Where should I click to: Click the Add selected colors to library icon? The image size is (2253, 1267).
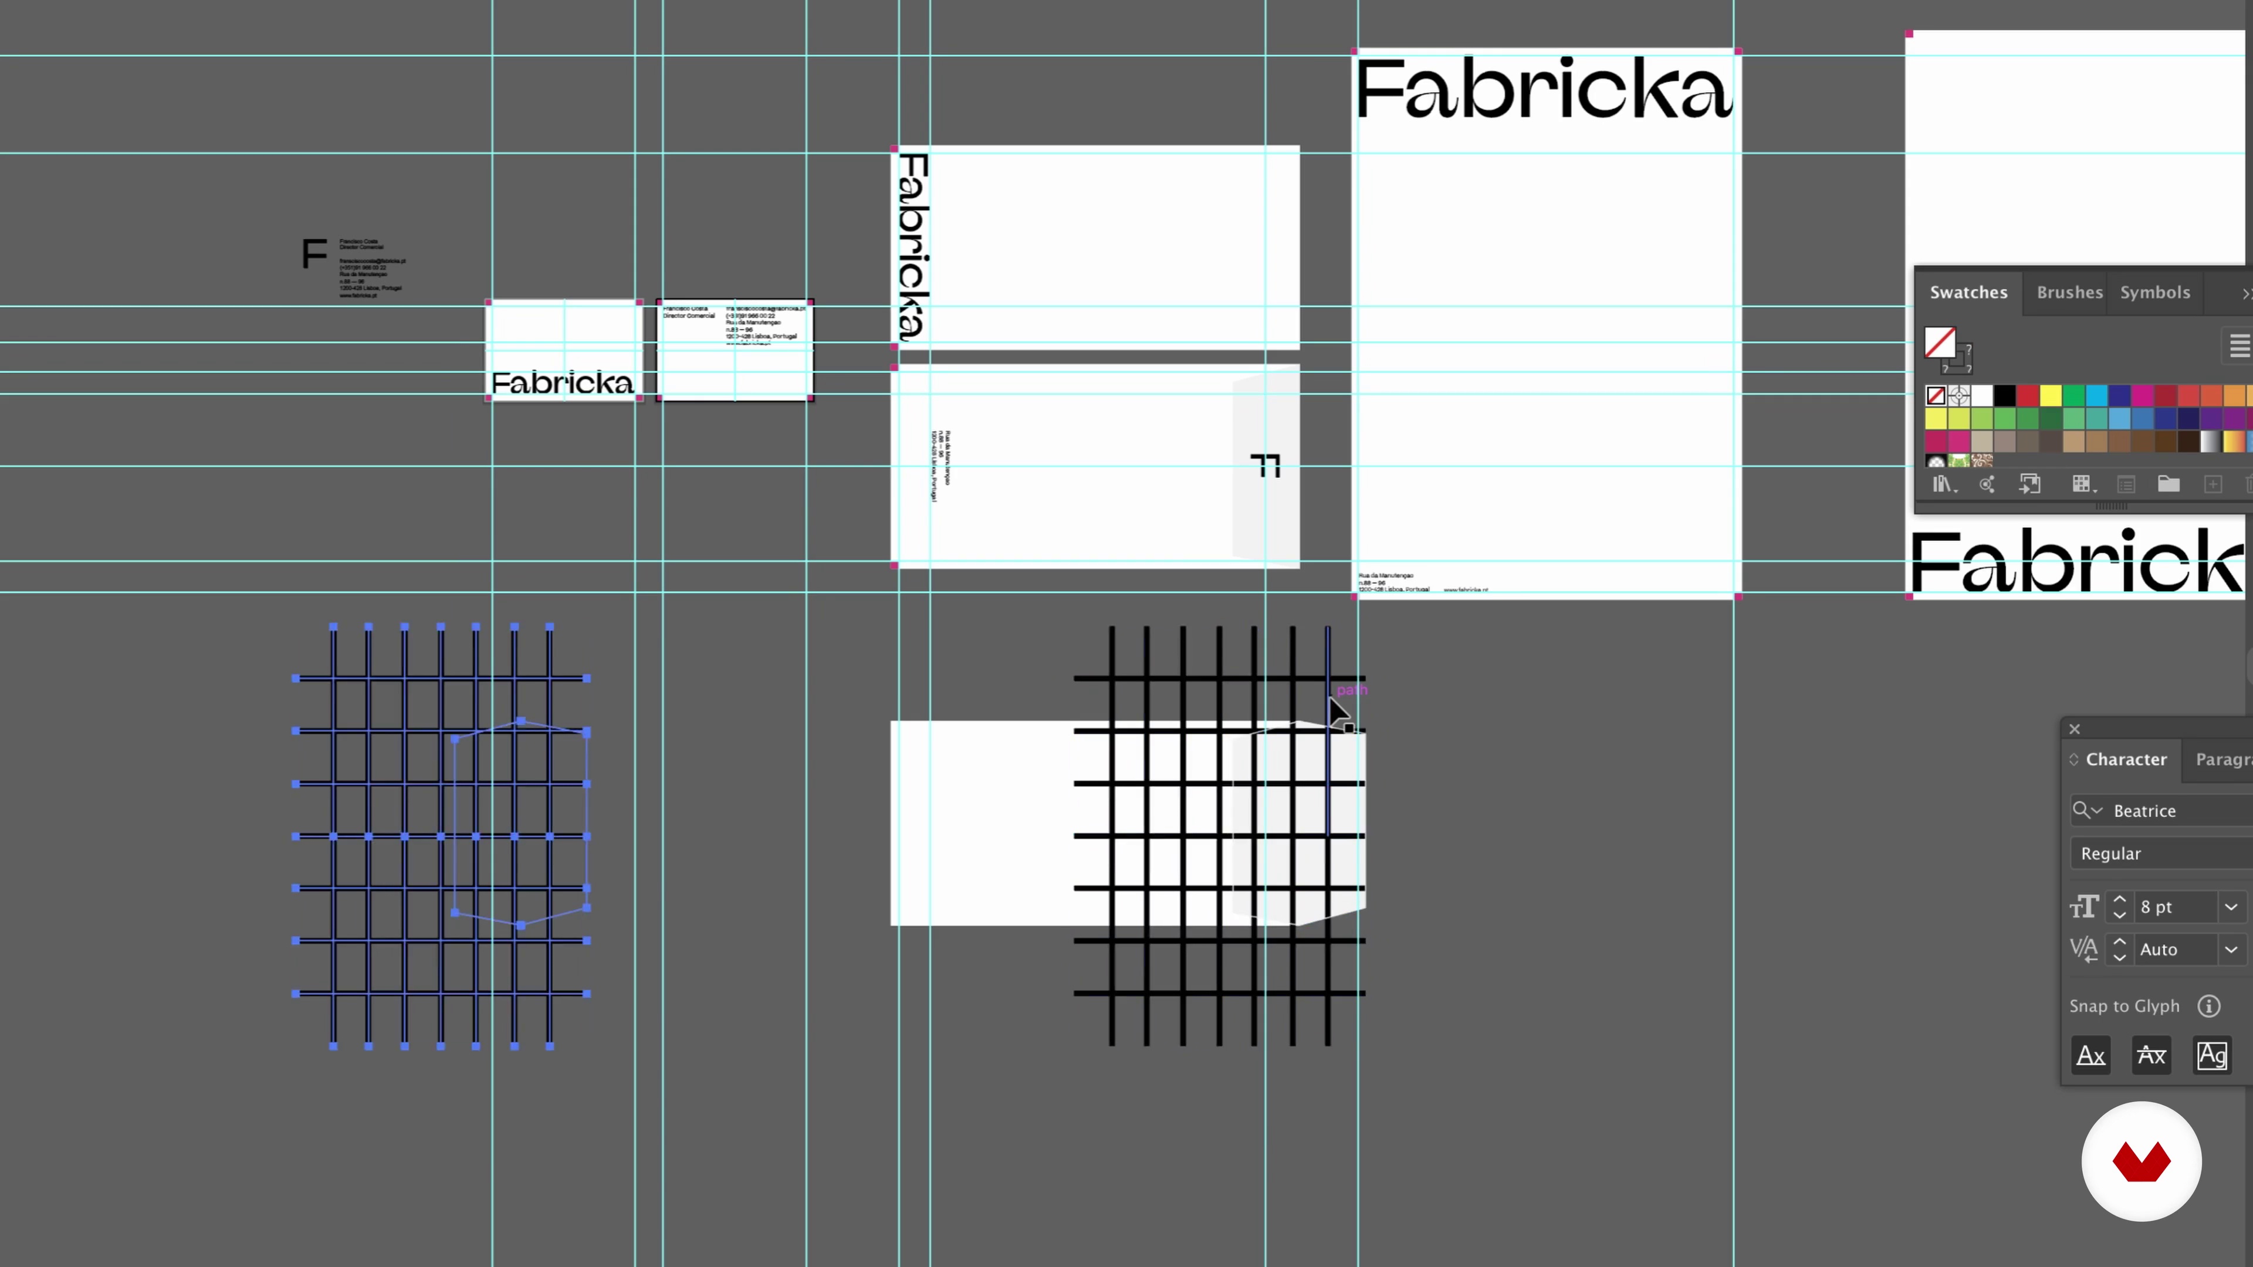(2029, 485)
